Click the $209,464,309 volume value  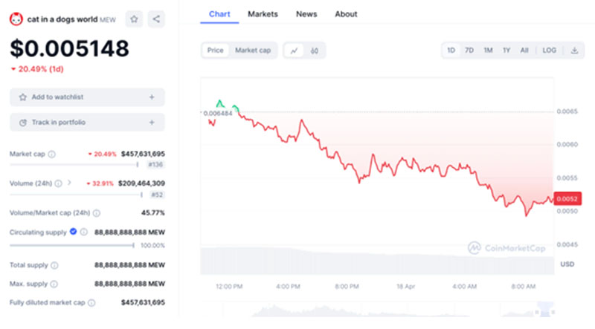click(141, 183)
